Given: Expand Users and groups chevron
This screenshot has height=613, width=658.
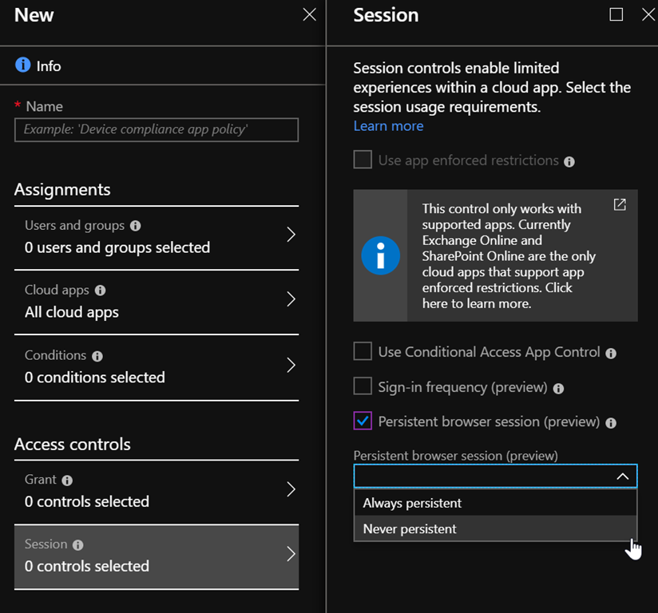Looking at the screenshot, I should click(291, 235).
